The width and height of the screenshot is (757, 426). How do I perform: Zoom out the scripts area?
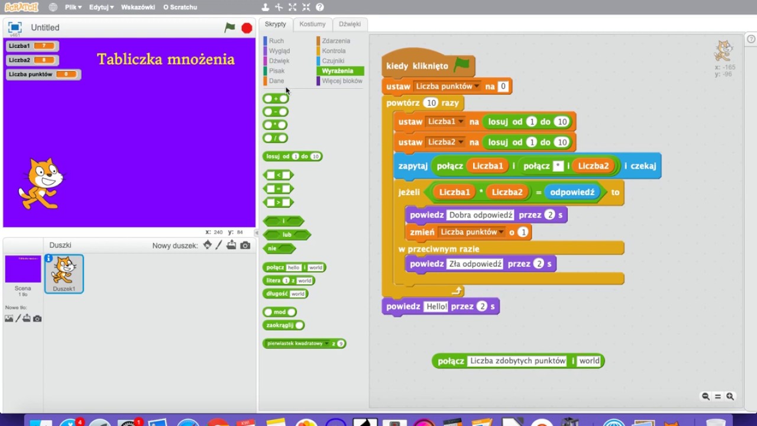706,396
